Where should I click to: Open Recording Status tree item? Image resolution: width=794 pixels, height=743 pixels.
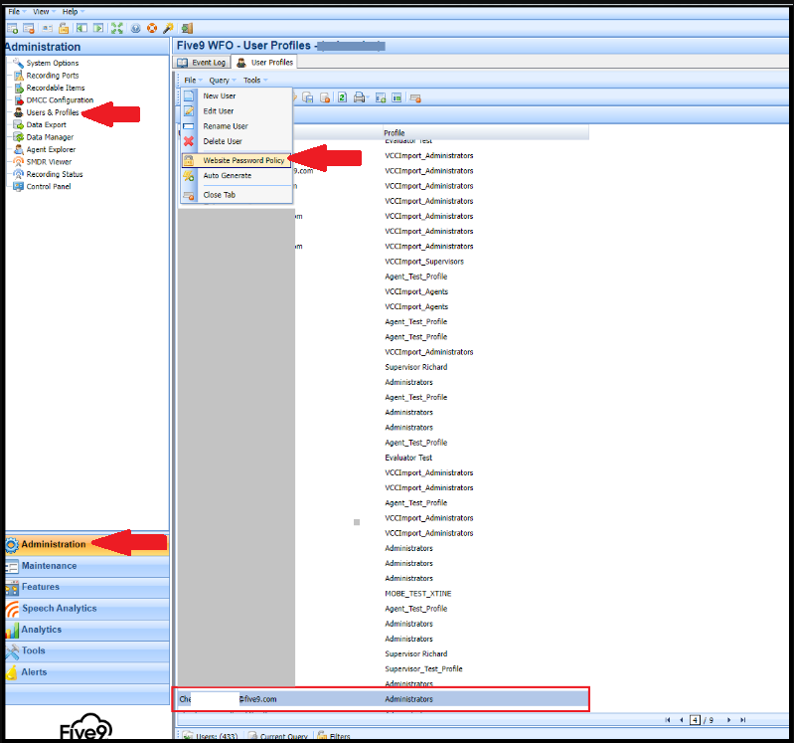coord(55,174)
